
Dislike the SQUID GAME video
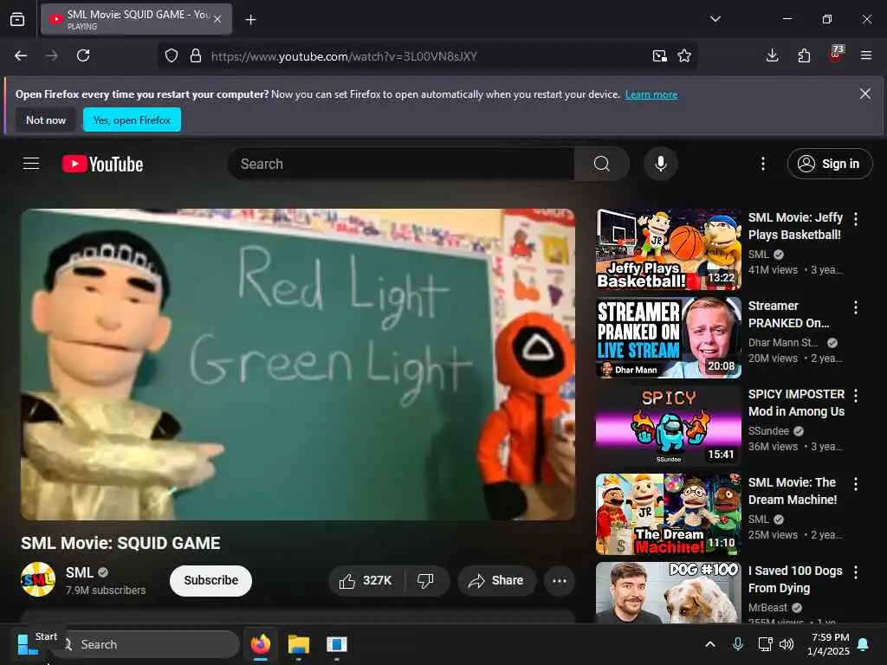click(426, 581)
